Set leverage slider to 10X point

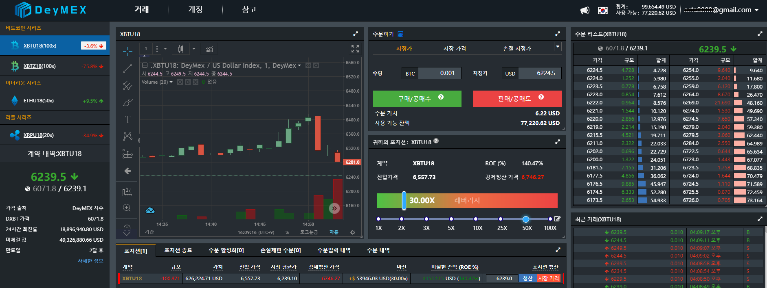[x=475, y=219]
